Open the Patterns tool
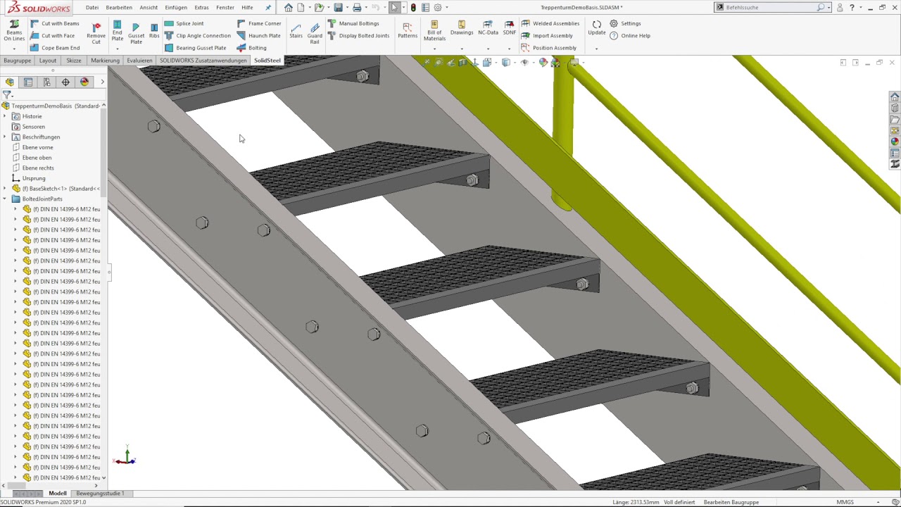Image resolution: width=901 pixels, height=507 pixels. [408, 30]
